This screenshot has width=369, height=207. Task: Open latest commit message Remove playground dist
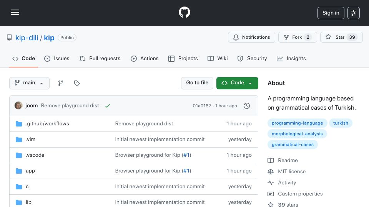click(70, 106)
